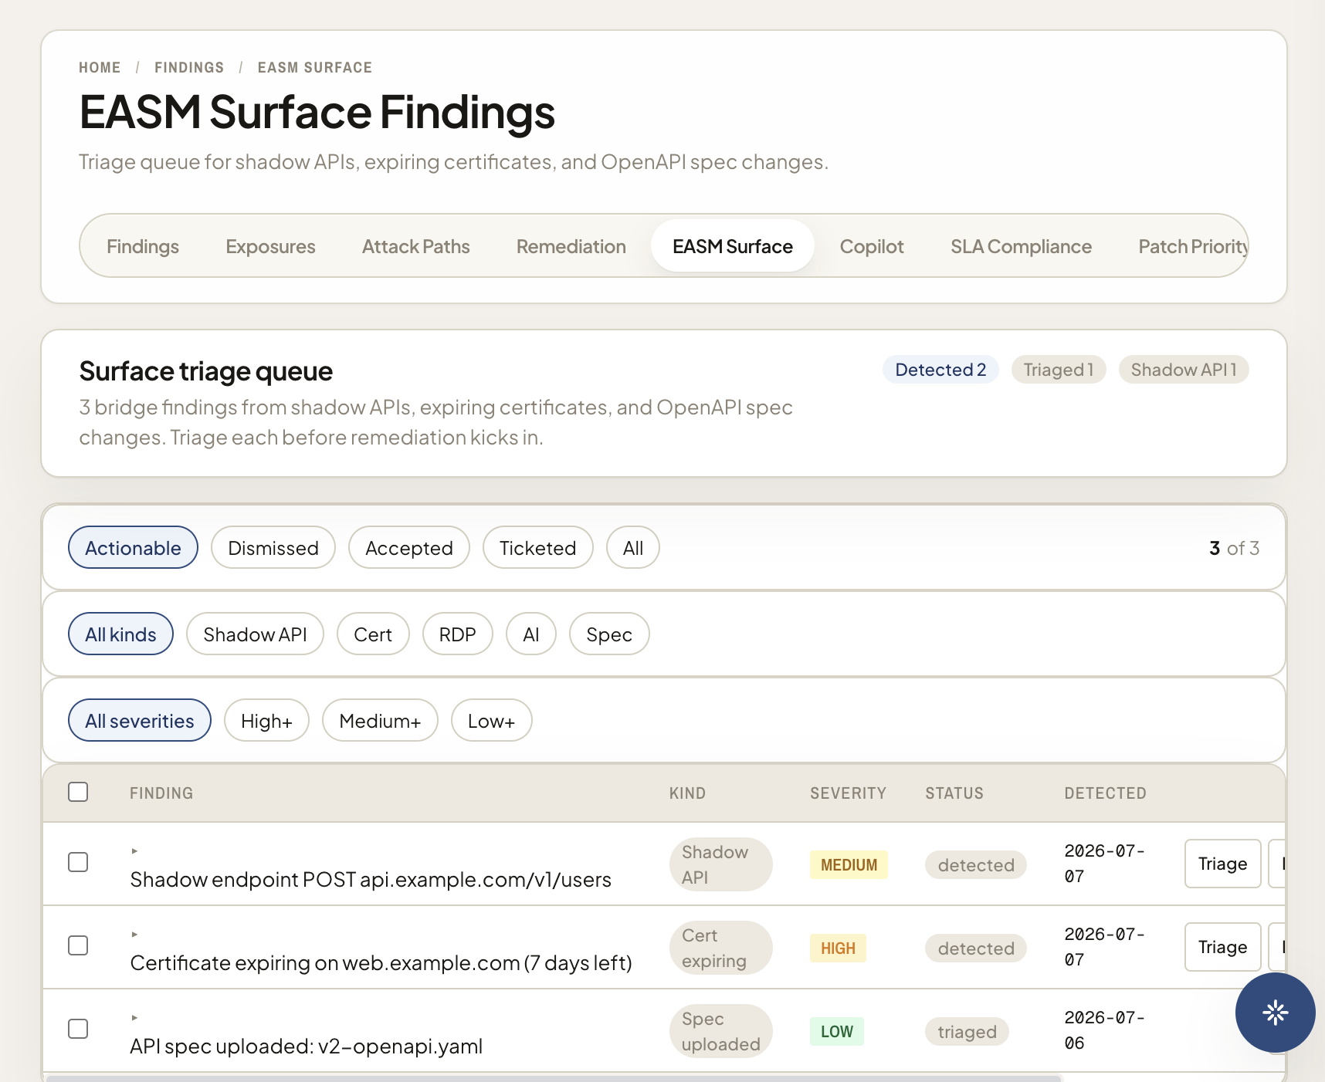Filter severity by Low+

pos(491,720)
